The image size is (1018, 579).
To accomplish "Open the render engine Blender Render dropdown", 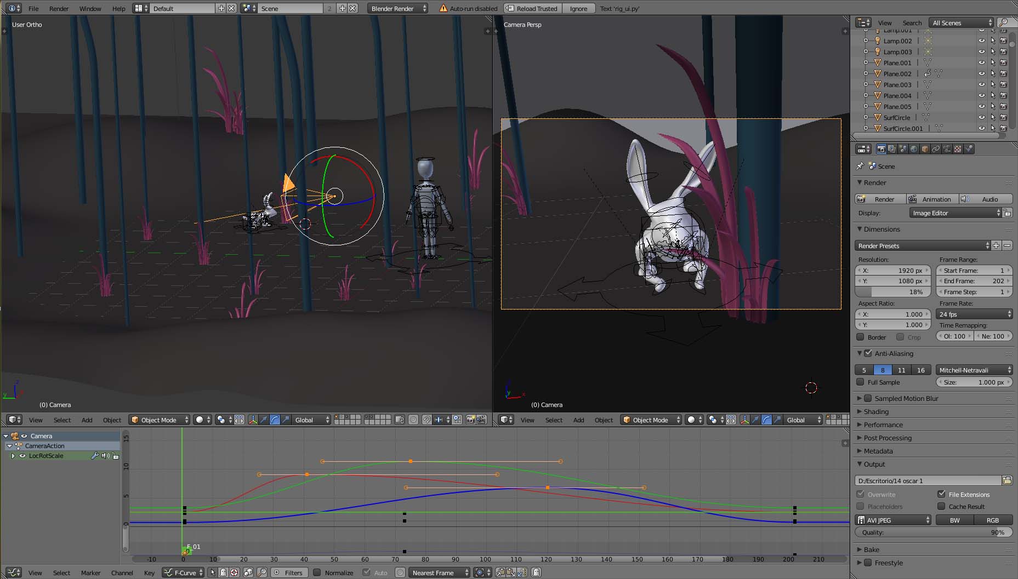I will [x=399, y=8].
